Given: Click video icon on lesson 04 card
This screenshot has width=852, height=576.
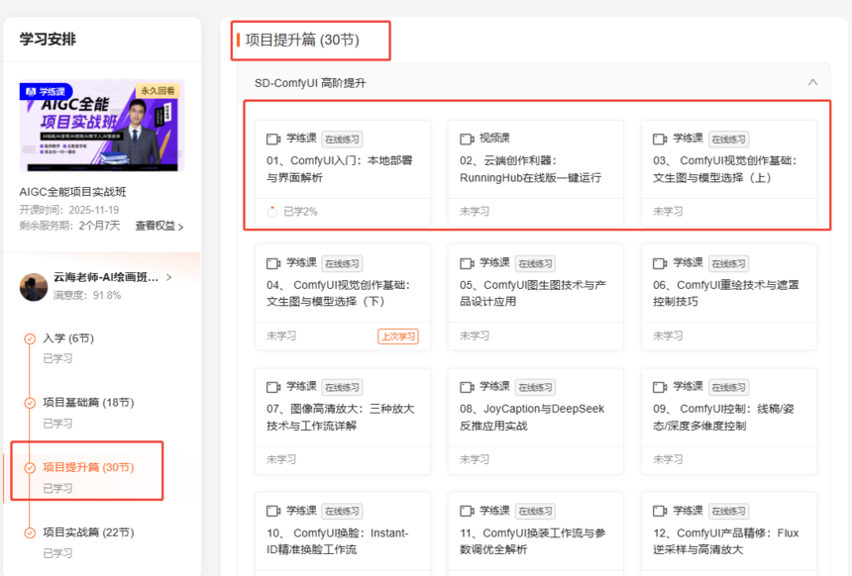Looking at the screenshot, I should pos(273,263).
